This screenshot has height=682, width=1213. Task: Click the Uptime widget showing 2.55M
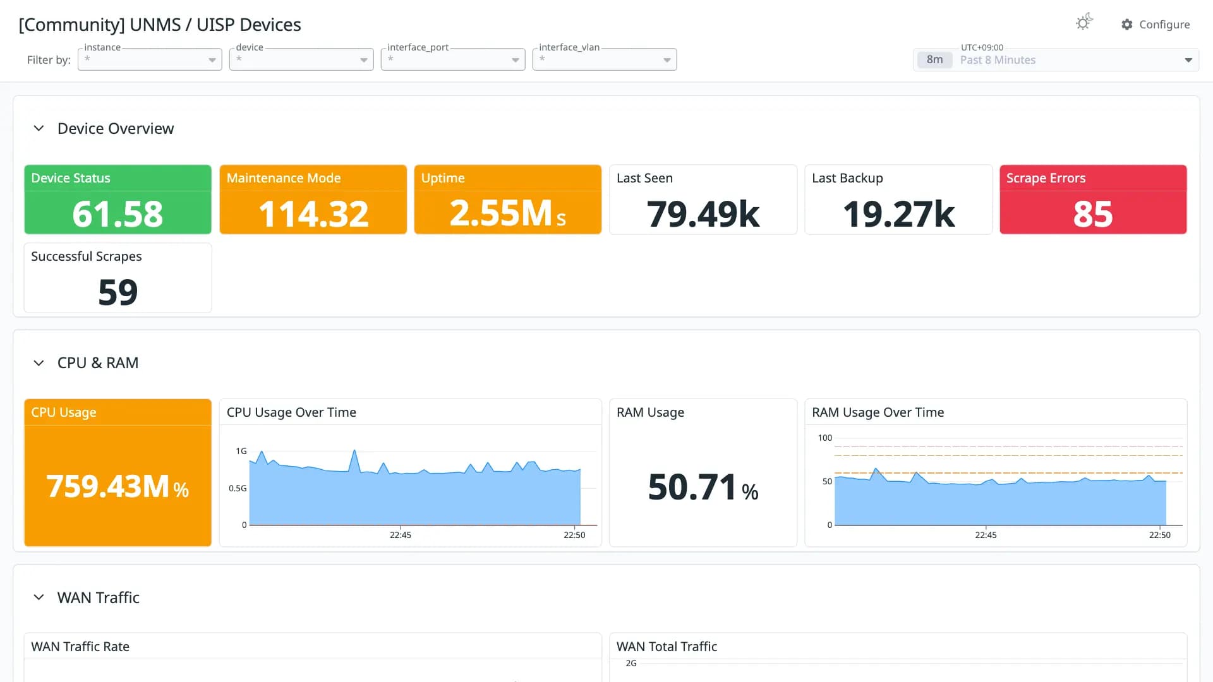(x=508, y=200)
